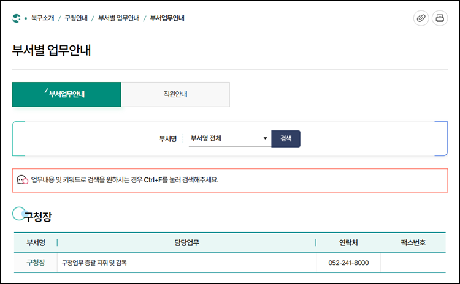The width and height of the screenshot is (460, 284).
Task: Click the speech bubble notice icon
Action: click(22, 180)
